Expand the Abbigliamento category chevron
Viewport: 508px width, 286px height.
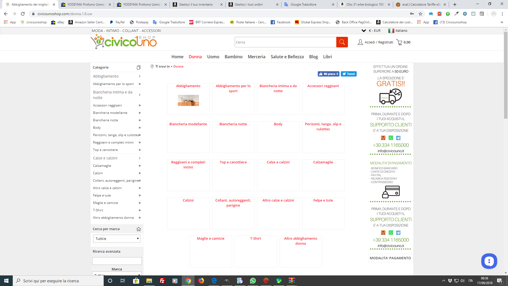(x=139, y=76)
